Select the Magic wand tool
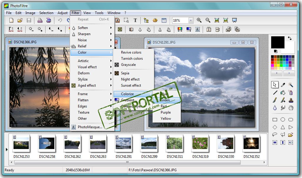The height and width of the screenshot is (178, 302). pyautogui.click(x=291, y=85)
